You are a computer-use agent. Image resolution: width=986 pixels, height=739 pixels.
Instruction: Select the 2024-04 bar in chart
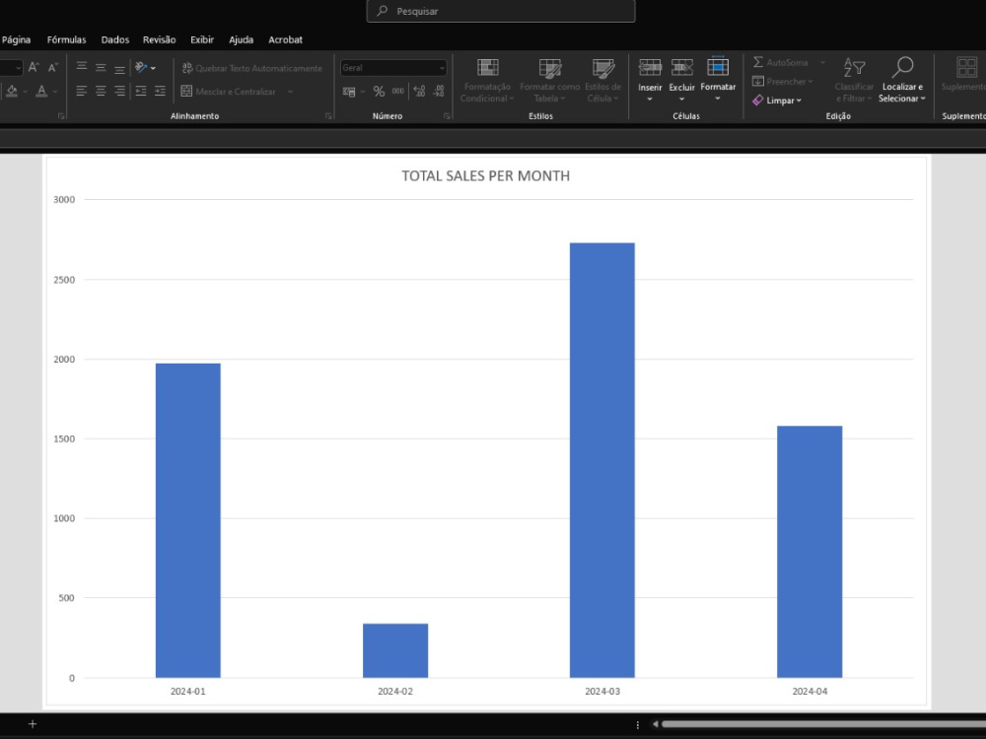(810, 552)
